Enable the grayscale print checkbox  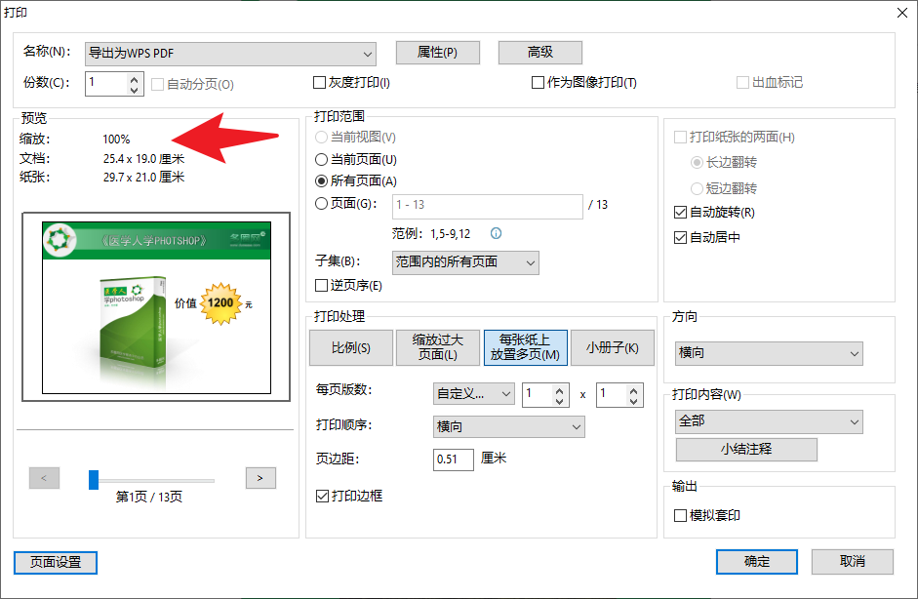click(319, 83)
